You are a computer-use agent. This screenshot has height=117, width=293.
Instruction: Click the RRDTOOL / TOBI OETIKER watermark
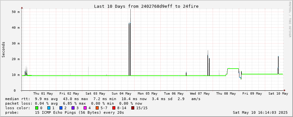click(x=290, y=19)
